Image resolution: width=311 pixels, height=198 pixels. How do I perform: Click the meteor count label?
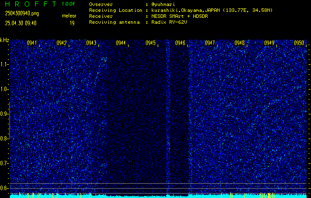click(69, 16)
